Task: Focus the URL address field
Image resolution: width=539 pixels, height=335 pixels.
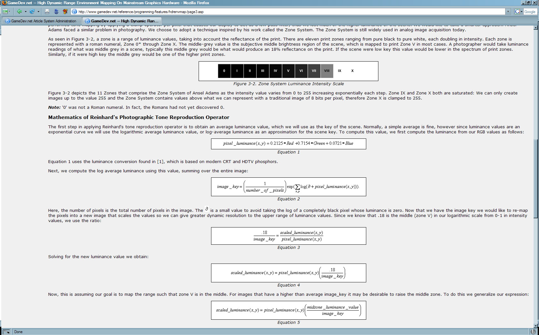Action: (291, 12)
